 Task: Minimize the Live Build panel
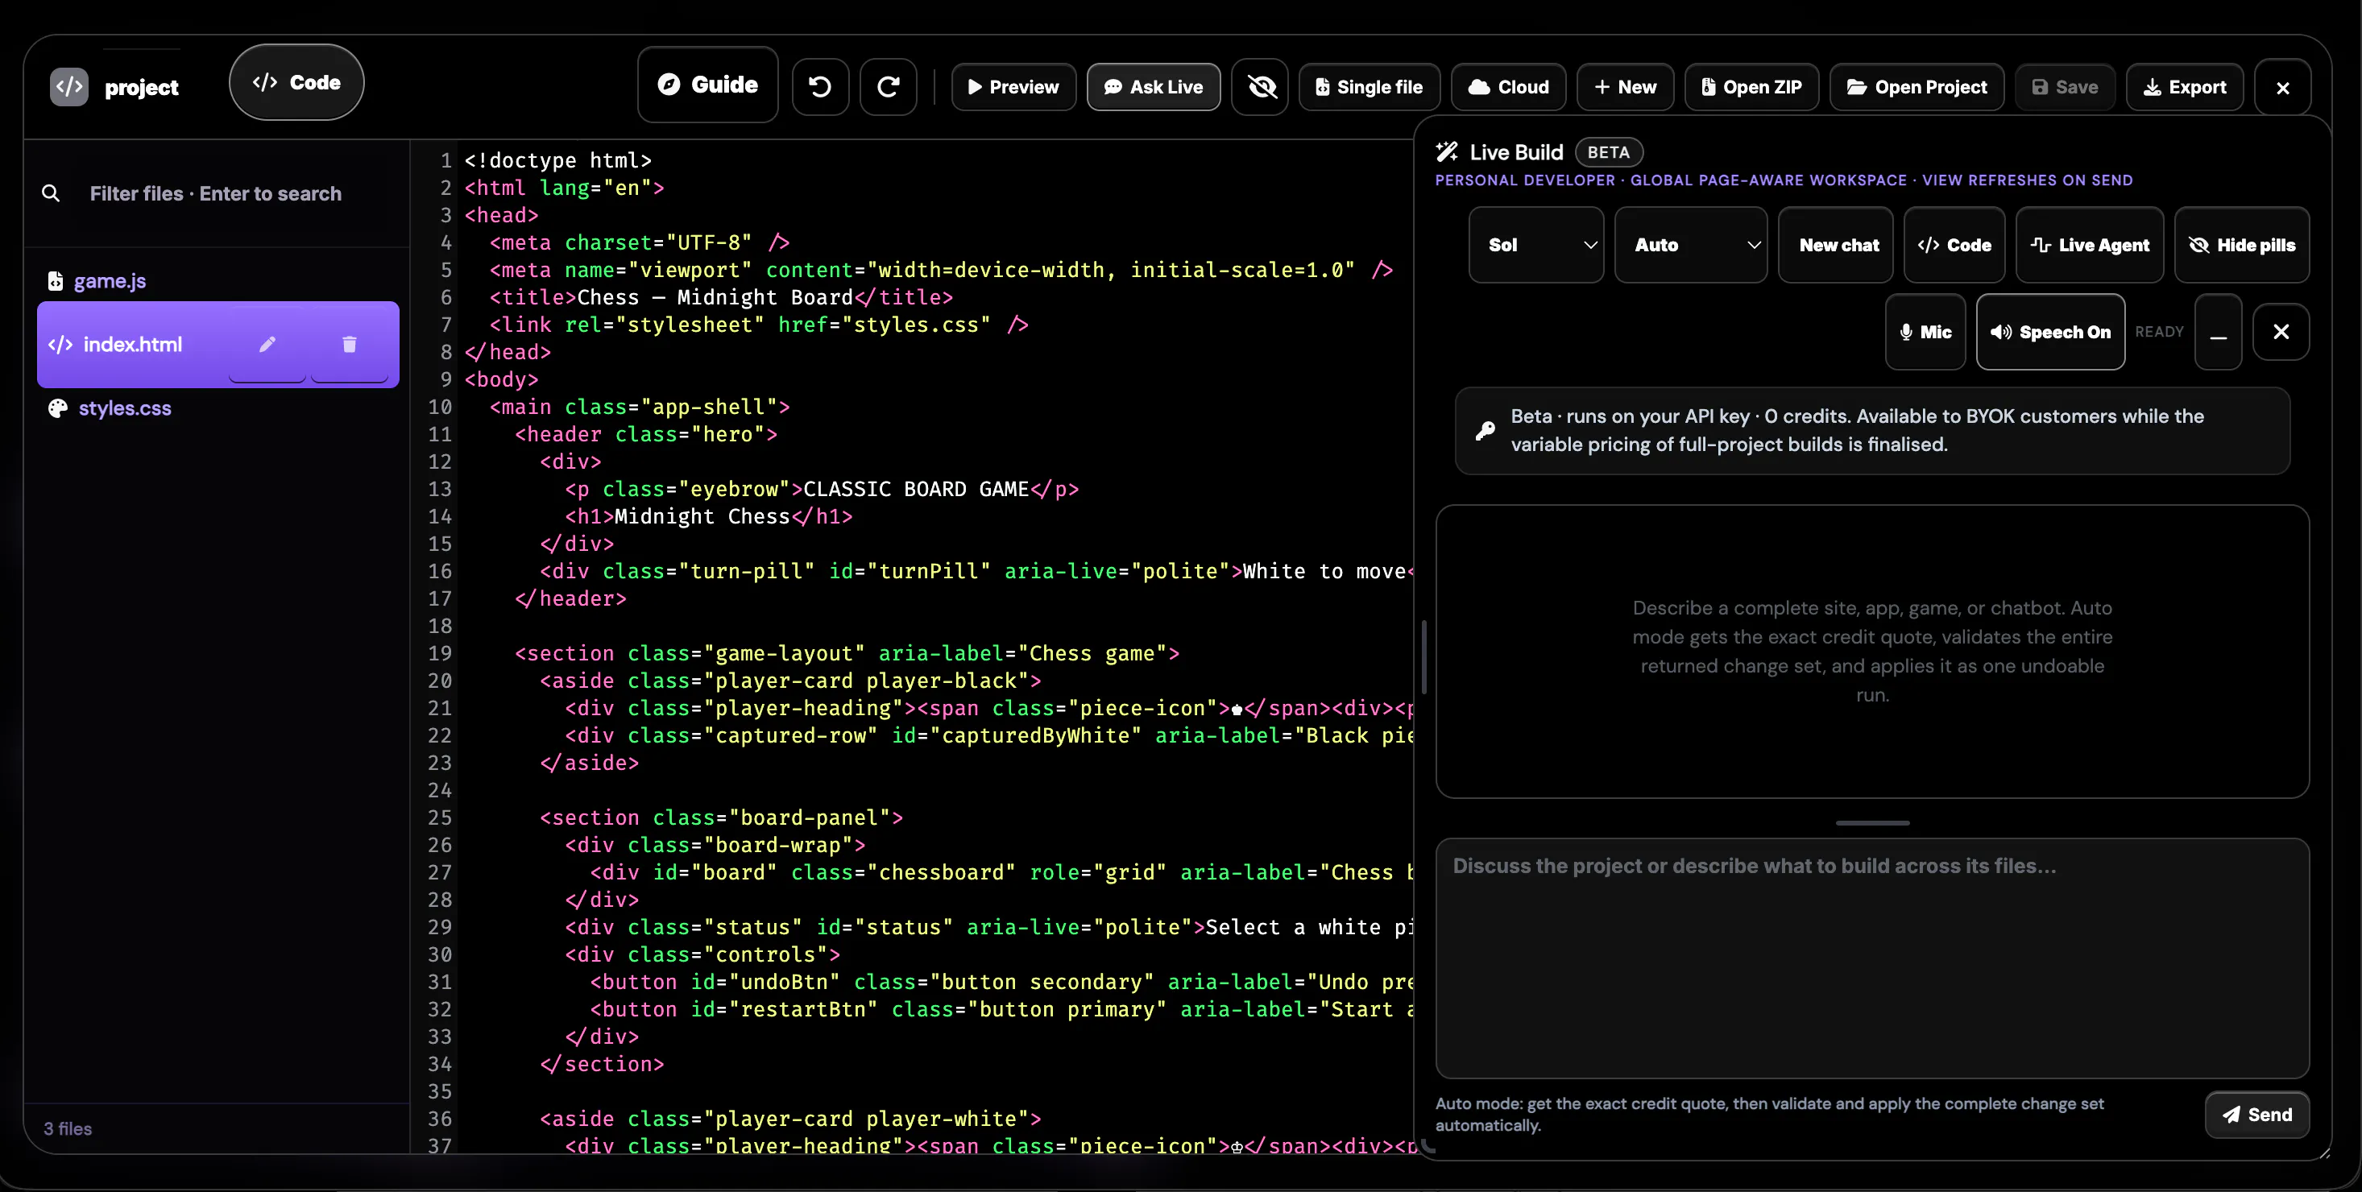pyautogui.click(x=2218, y=332)
